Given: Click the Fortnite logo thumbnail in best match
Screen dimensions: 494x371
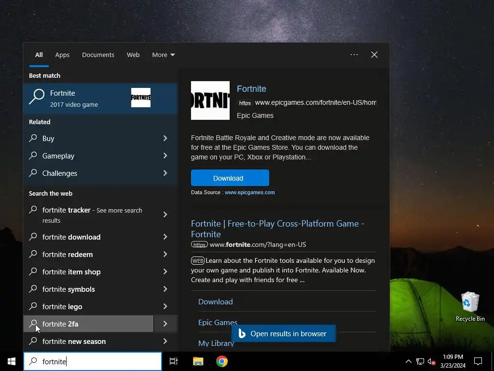Looking at the screenshot, I should click(x=141, y=98).
